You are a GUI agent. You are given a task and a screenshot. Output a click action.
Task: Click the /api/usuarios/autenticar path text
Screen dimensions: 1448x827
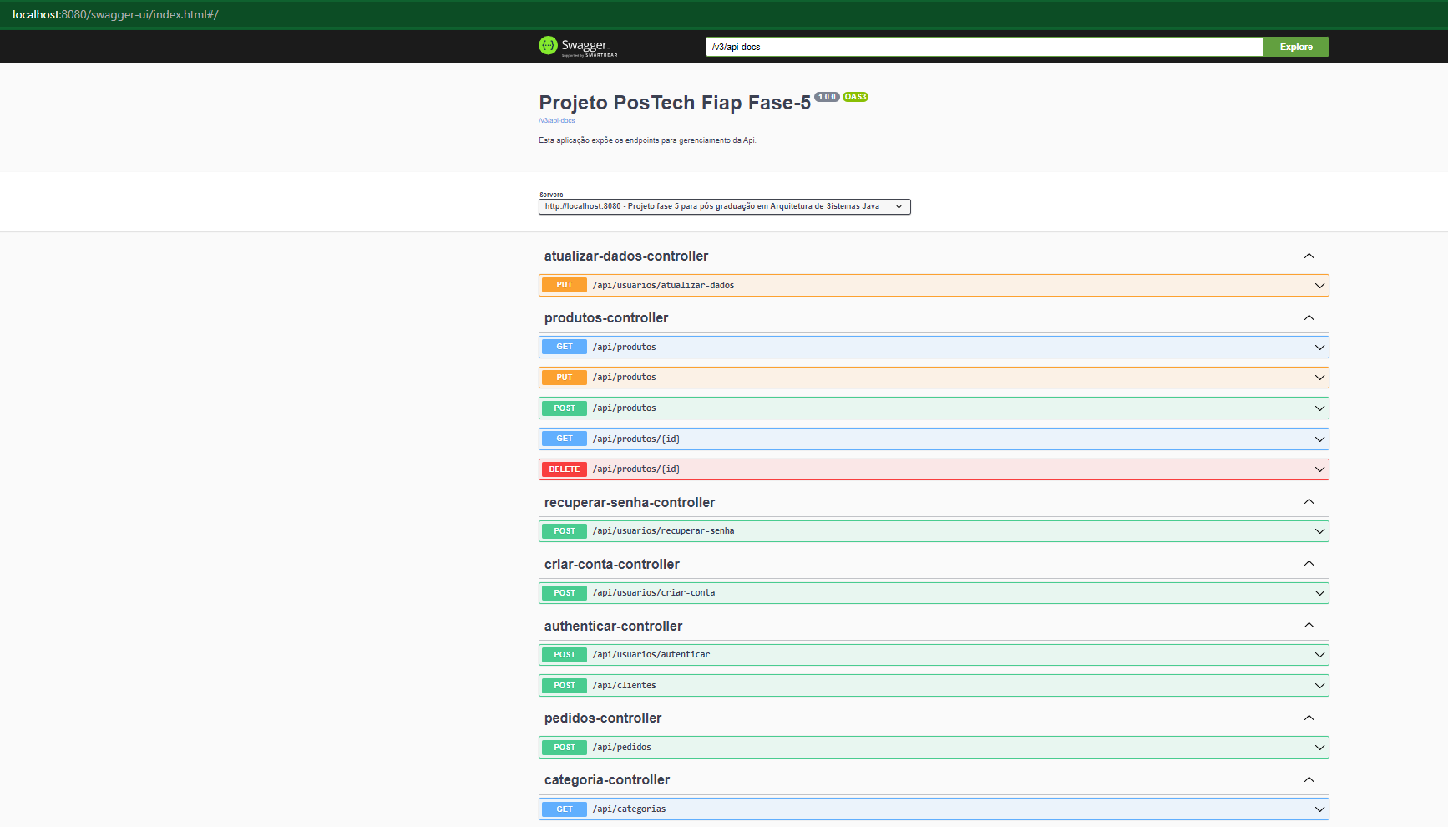click(x=651, y=655)
